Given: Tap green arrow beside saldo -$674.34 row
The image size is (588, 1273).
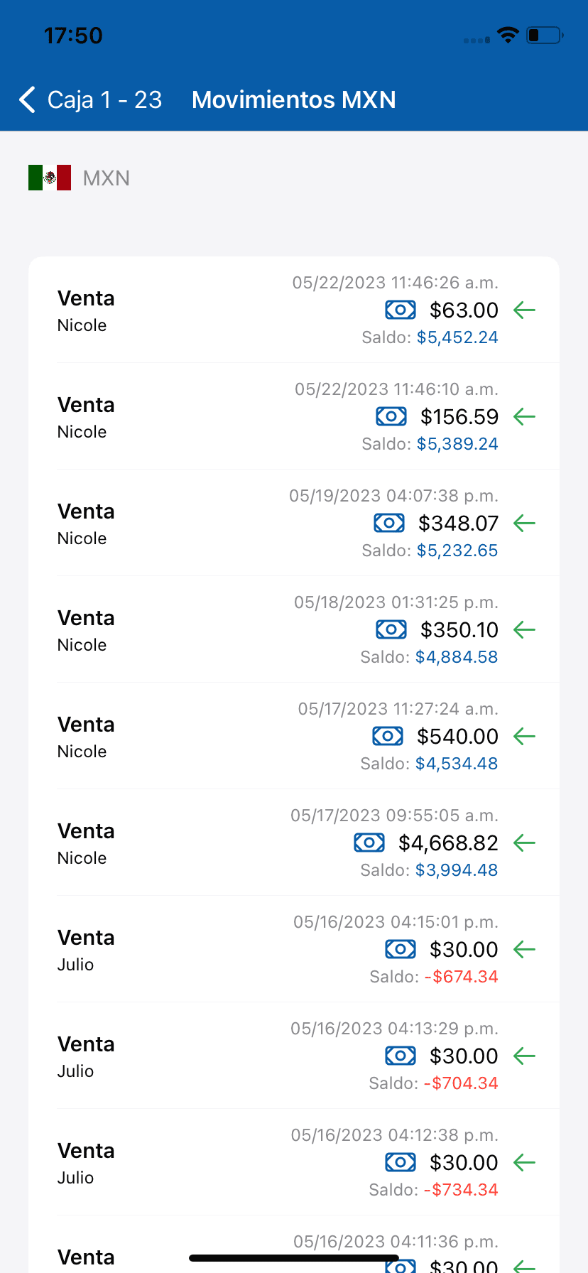Looking at the screenshot, I should [524, 949].
